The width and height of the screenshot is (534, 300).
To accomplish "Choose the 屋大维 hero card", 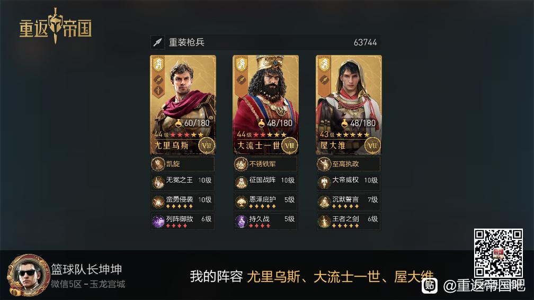I will click(349, 105).
